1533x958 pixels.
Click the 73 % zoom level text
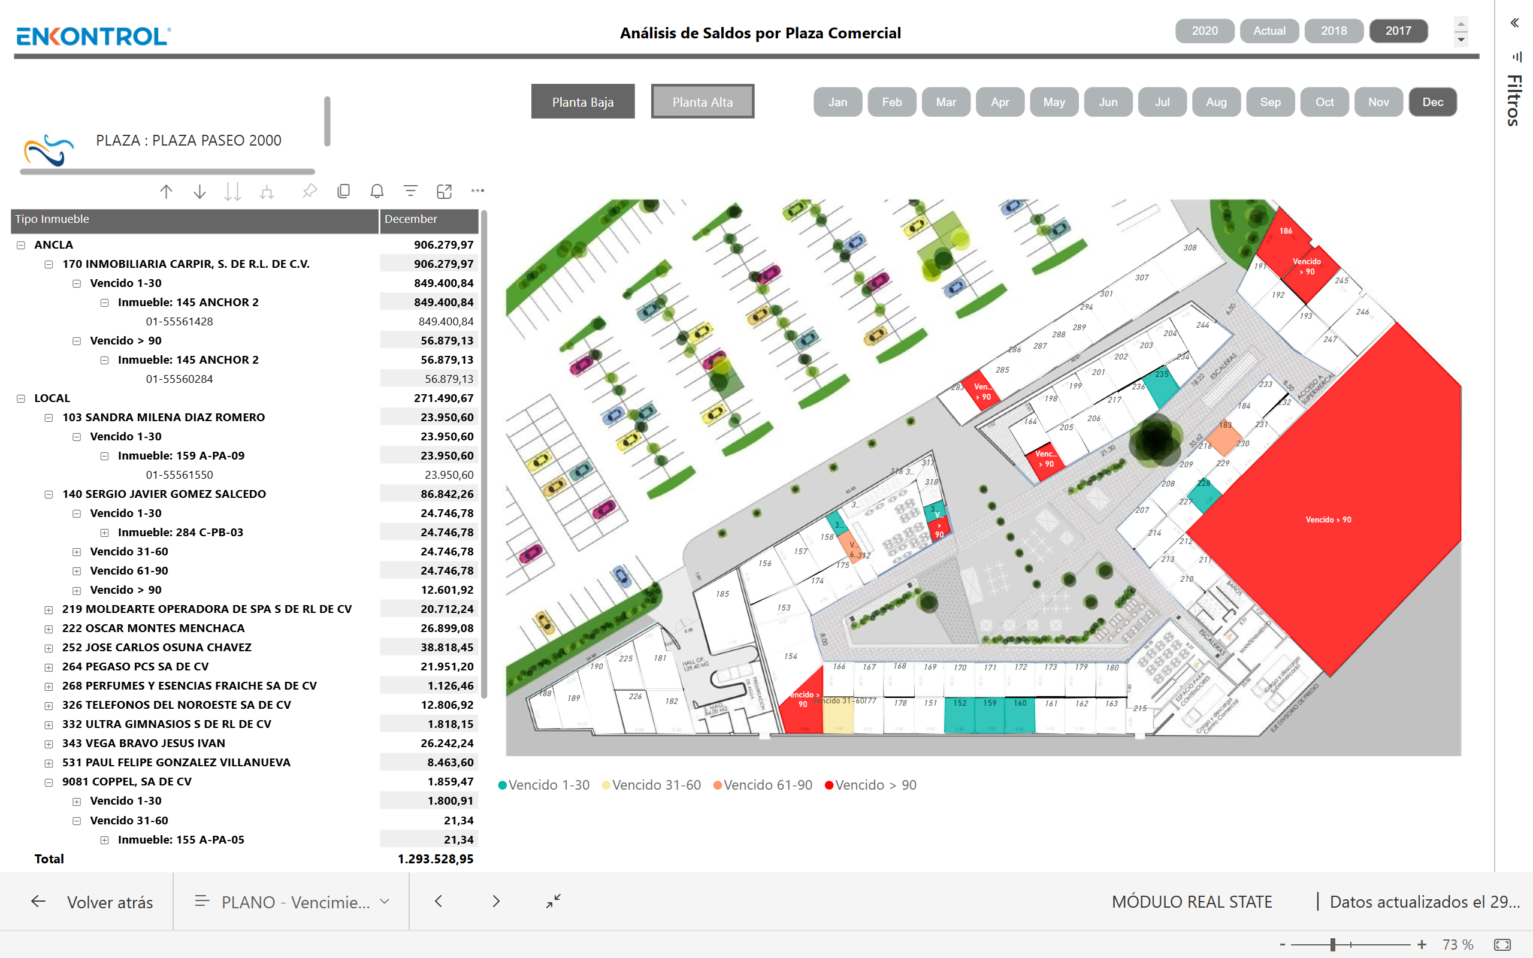tap(1458, 945)
